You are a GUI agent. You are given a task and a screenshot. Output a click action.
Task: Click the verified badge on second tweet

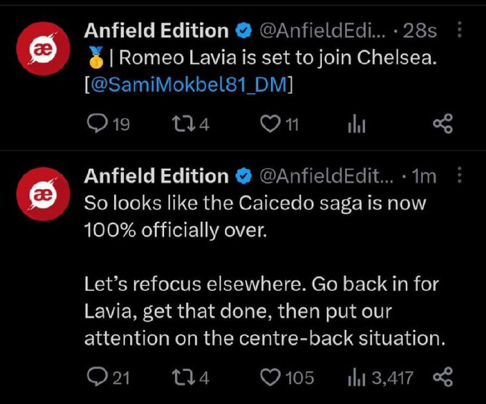click(x=244, y=177)
